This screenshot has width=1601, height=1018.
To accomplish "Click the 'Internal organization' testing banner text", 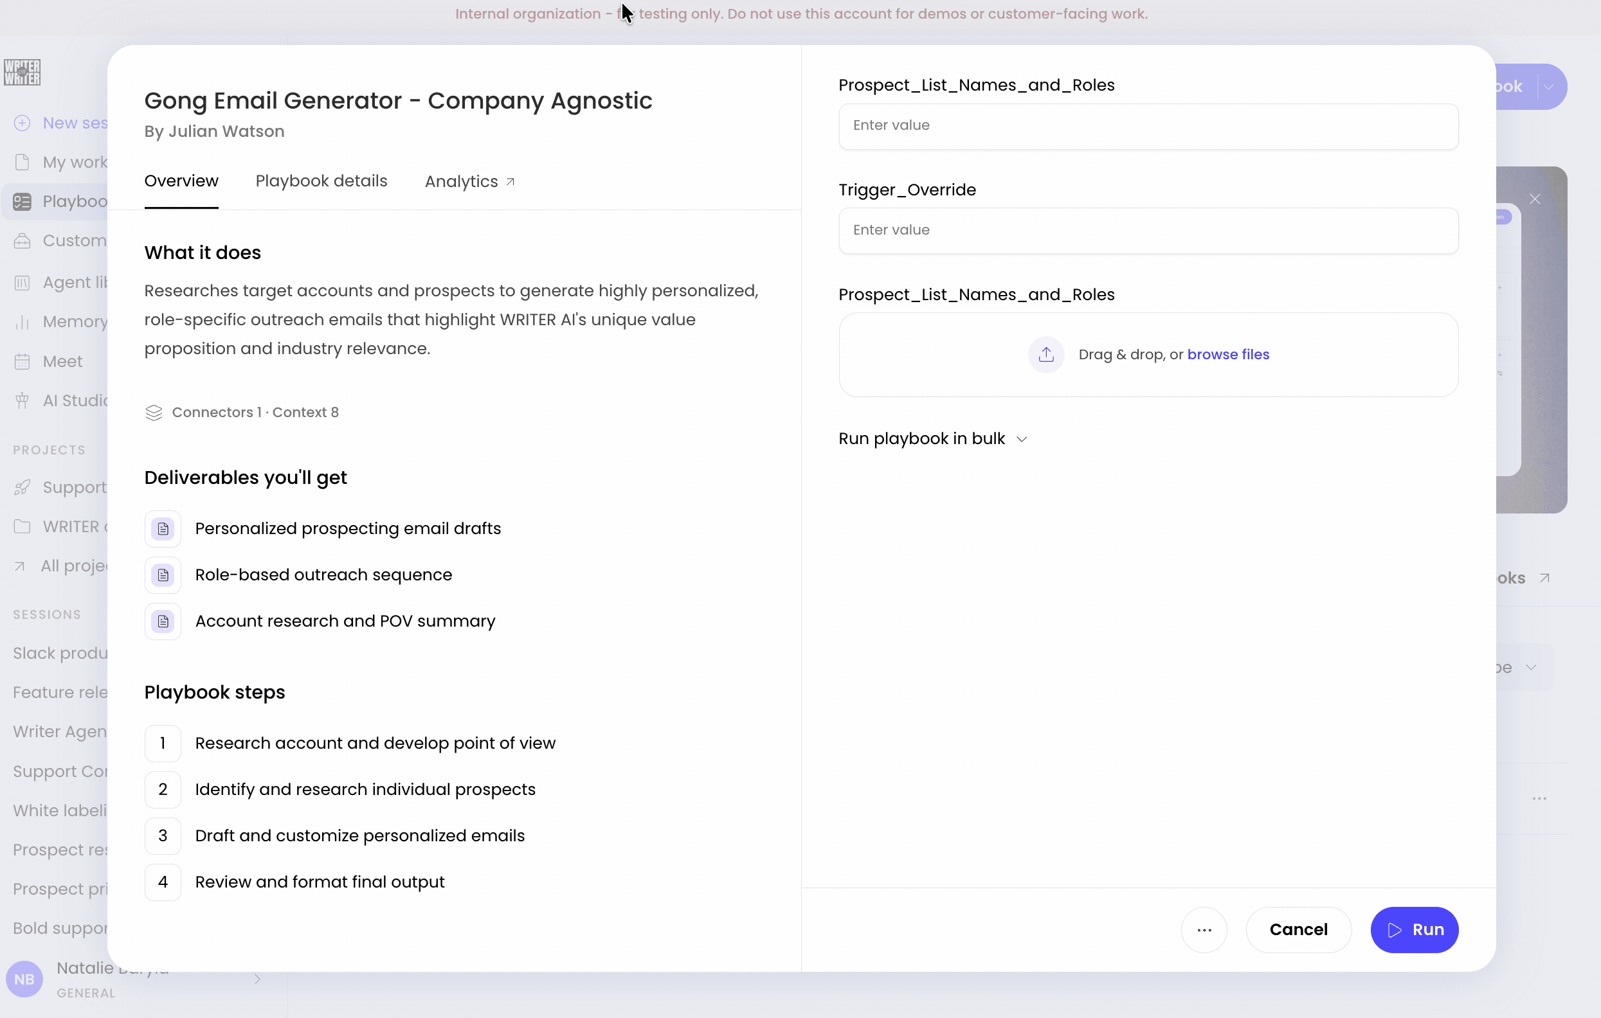I will pyautogui.click(x=801, y=14).
